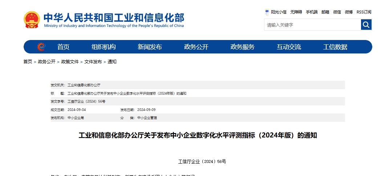This screenshot has width=385, height=176.
Task: Open the 微信 link in top bar
Action: pyautogui.click(x=337, y=12)
